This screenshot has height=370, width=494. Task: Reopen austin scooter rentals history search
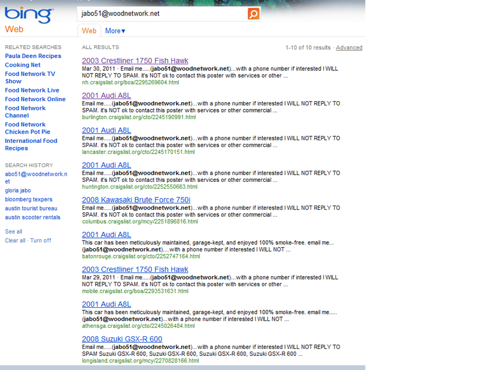click(32, 217)
